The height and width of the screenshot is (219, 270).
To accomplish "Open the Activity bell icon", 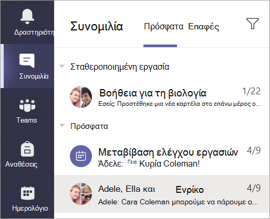I will (27, 17).
